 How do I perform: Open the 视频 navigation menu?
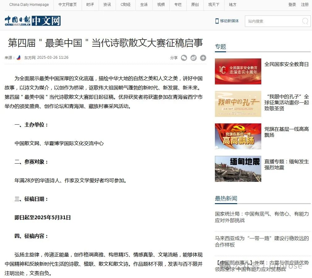tap(161, 5)
